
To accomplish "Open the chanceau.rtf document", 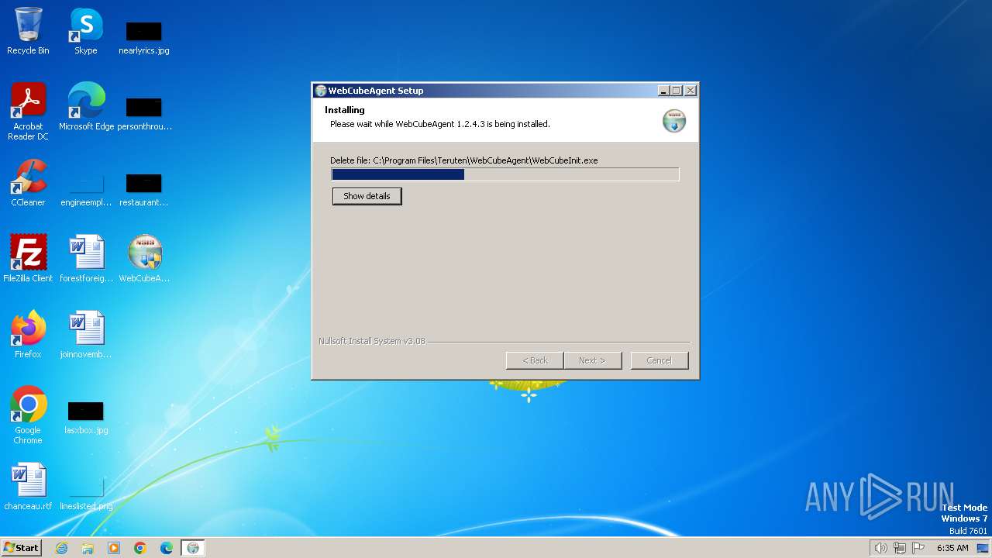I will click(x=28, y=487).
